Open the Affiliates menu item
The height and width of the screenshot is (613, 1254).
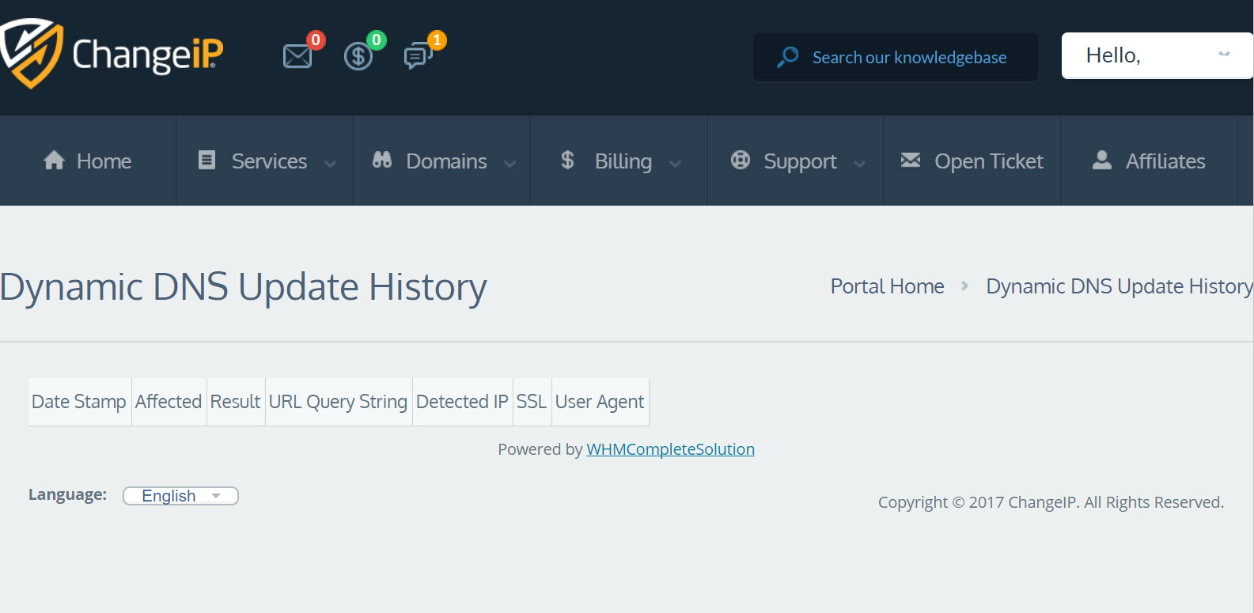click(1149, 161)
